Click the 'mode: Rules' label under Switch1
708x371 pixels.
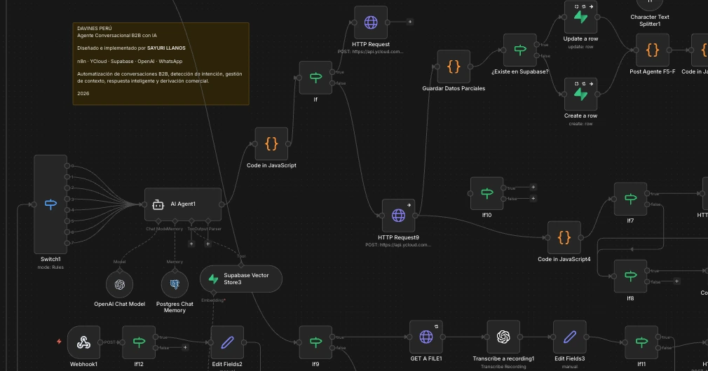click(x=50, y=267)
